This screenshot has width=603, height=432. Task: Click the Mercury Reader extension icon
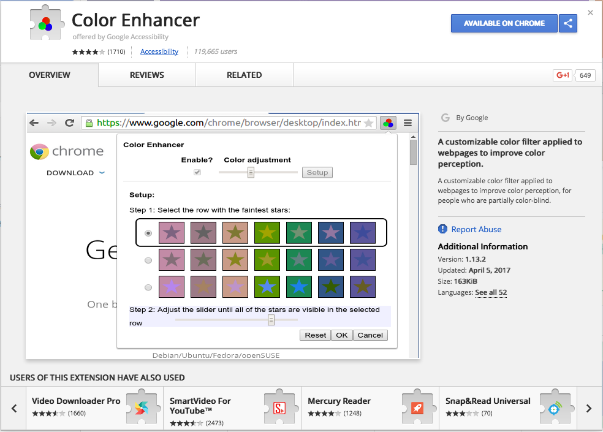pos(418,408)
